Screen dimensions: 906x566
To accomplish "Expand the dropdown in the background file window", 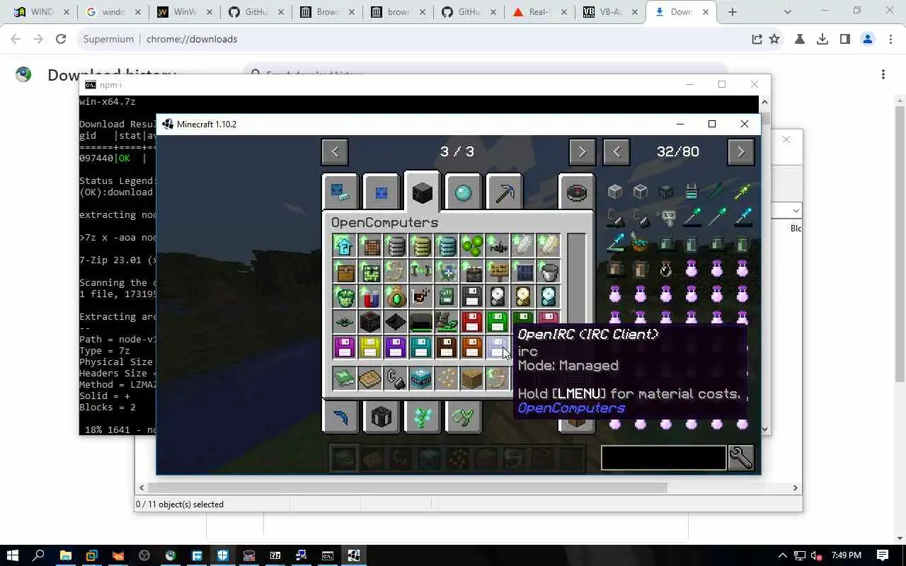I will tap(796, 210).
